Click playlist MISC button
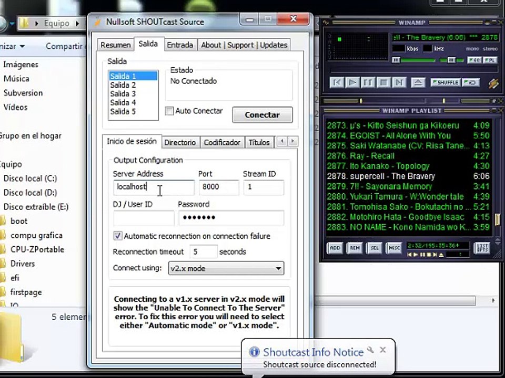This screenshot has width=505, height=378. point(394,248)
